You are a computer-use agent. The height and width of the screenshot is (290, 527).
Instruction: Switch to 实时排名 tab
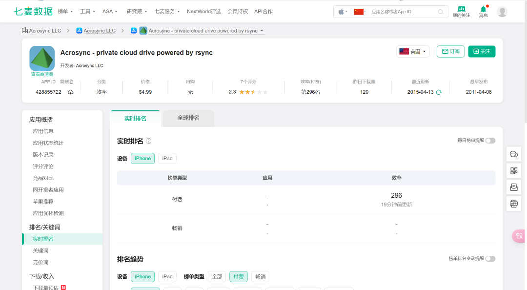[135, 119]
